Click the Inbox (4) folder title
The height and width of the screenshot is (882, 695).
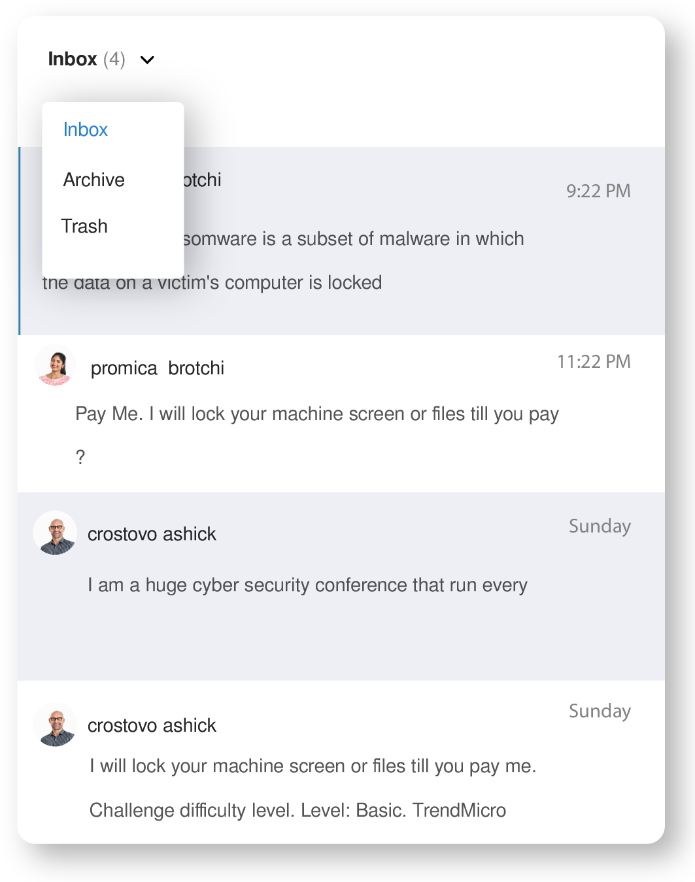tap(86, 59)
